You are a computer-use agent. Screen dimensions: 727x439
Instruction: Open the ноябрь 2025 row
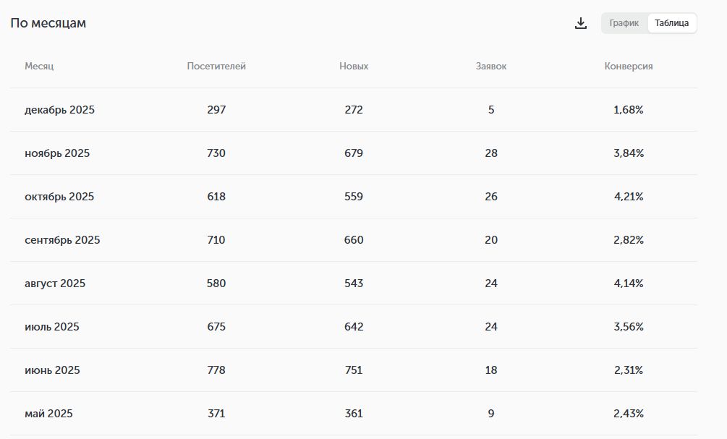57,153
